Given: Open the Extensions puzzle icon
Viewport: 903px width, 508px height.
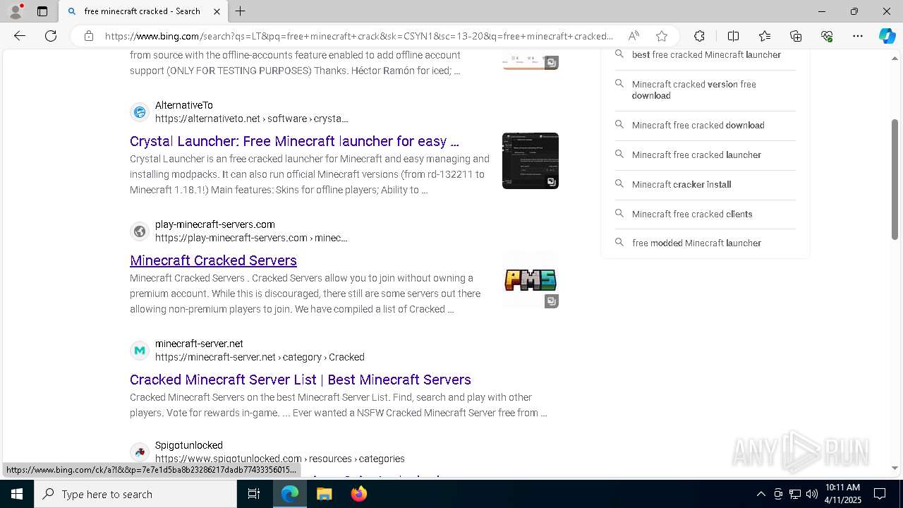Looking at the screenshot, I should 699,36.
